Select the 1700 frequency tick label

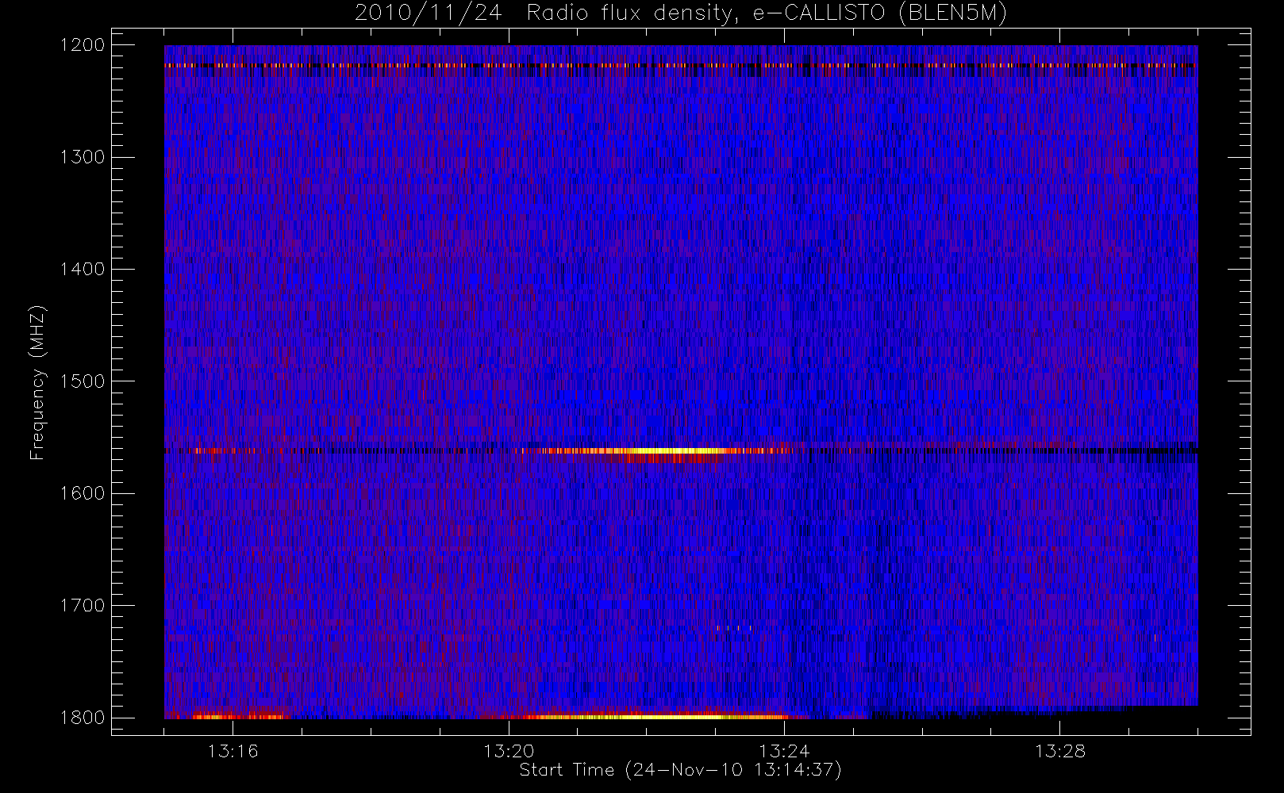(x=83, y=605)
